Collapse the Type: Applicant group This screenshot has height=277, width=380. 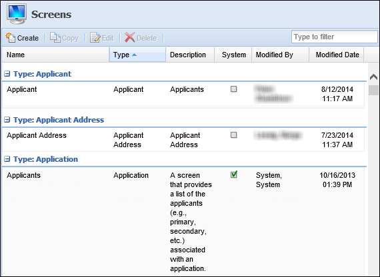point(7,74)
